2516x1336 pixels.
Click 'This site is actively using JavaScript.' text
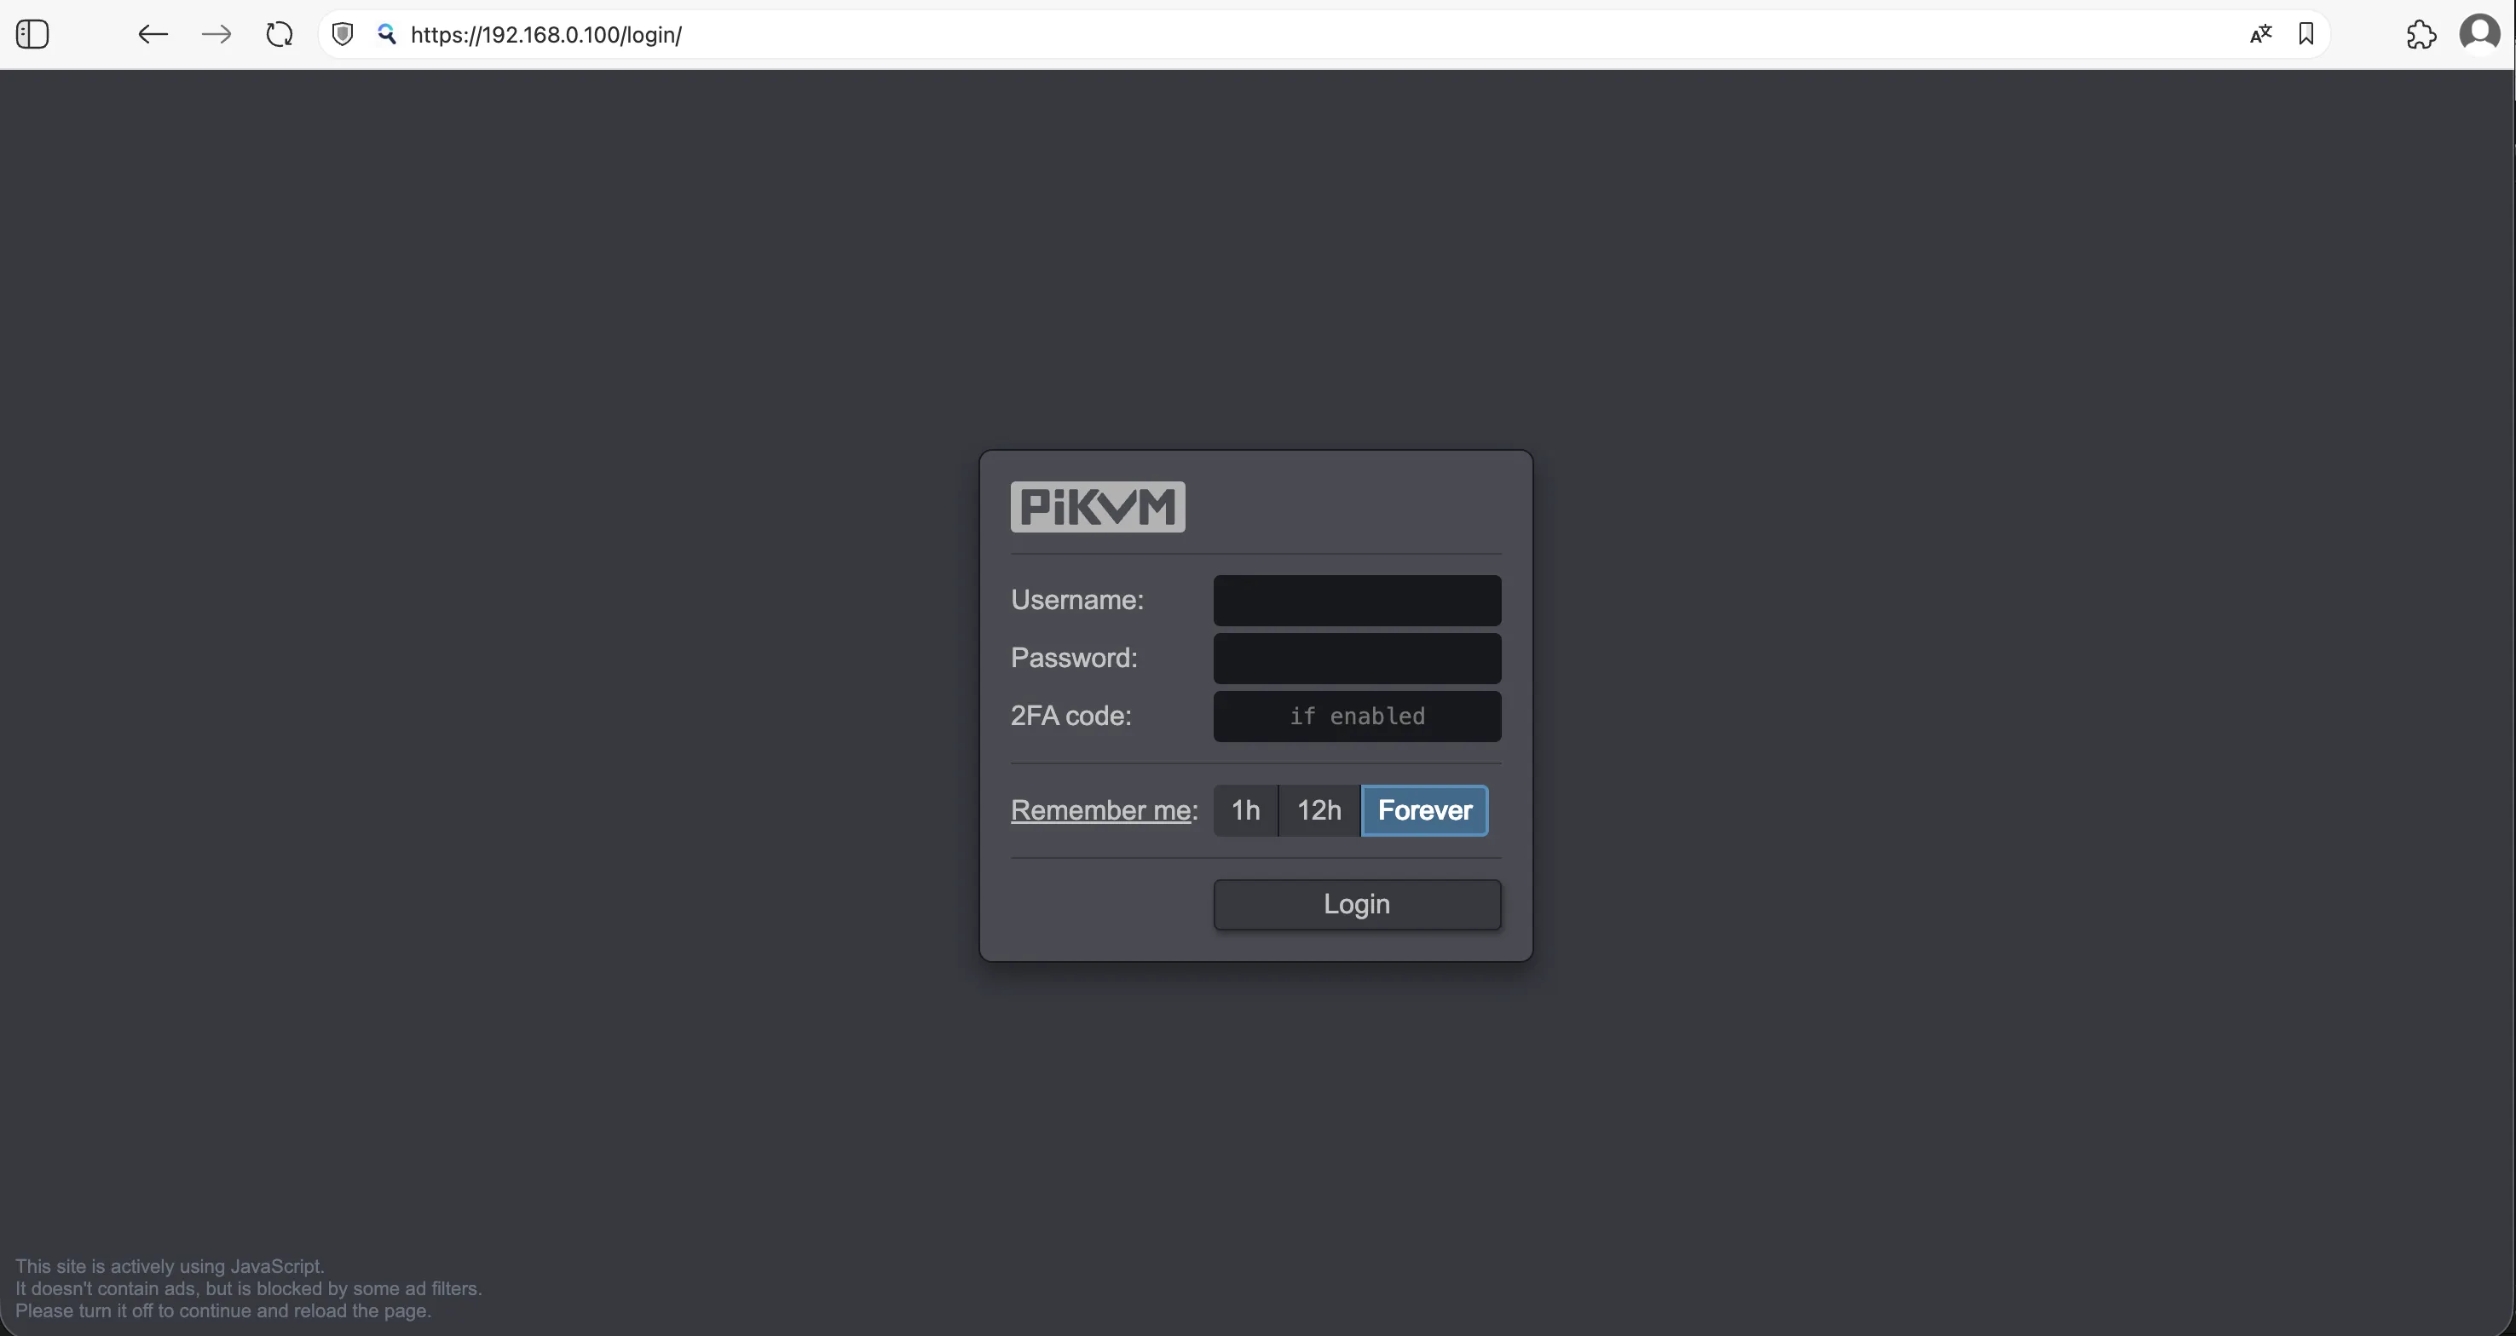coord(170,1267)
